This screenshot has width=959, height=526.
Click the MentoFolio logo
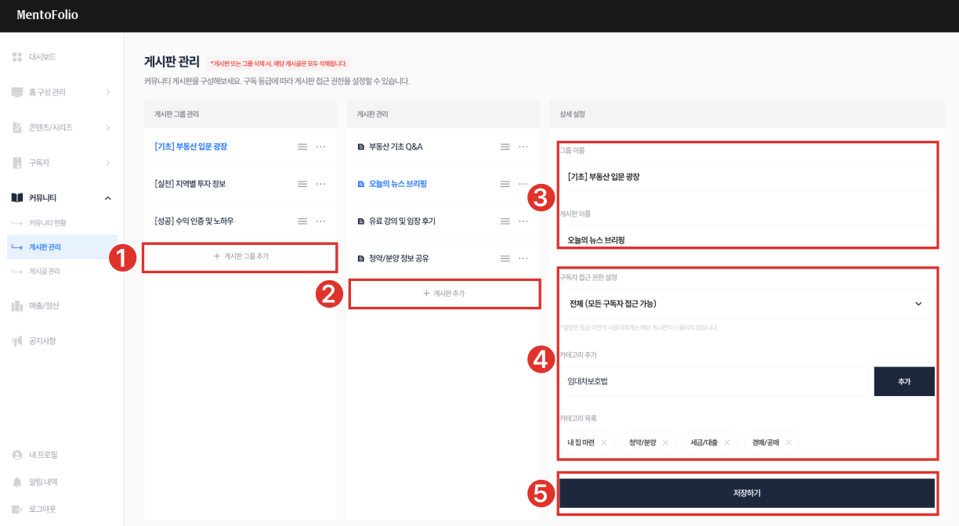click(47, 15)
